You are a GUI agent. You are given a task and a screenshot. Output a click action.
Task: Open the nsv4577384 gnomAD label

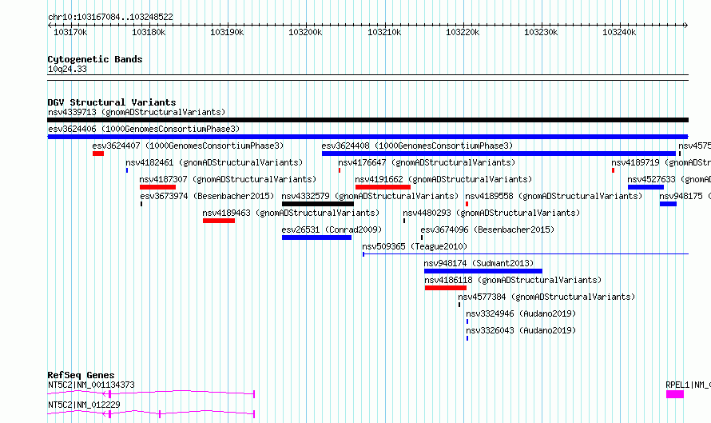tap(546, 297)
